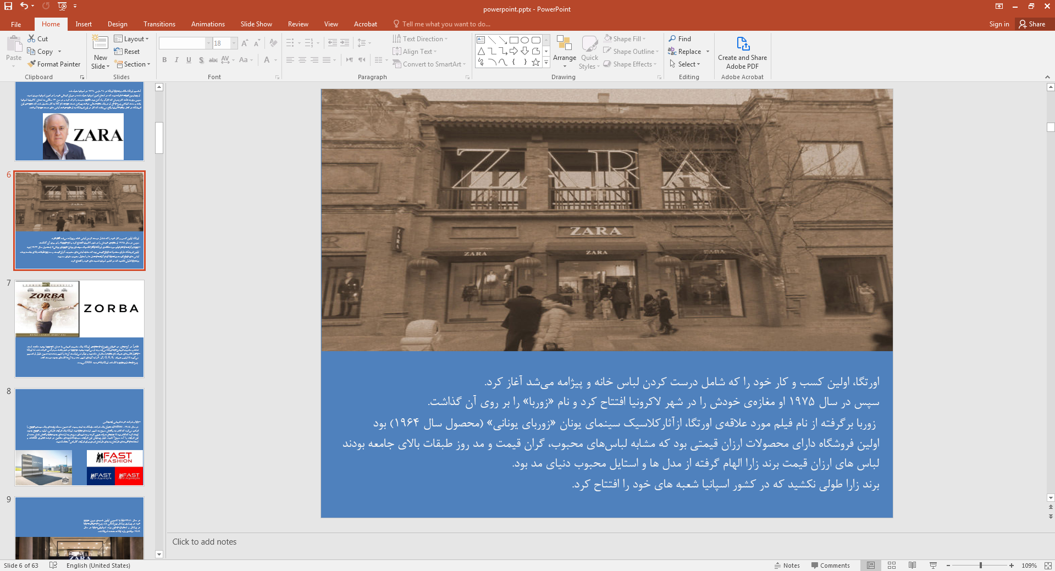1055x571 pixels.
Task: Switch to the Design tab
Action: pyautogui.click(x=118, y=24)
